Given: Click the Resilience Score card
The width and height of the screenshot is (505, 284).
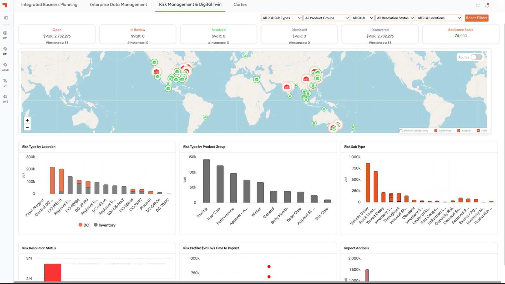Looking at the screenshot, I should [x=461, y=34].
